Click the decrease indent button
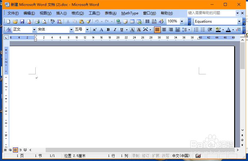The height and width of the screenshot is (161, 248). coord(210,30)
